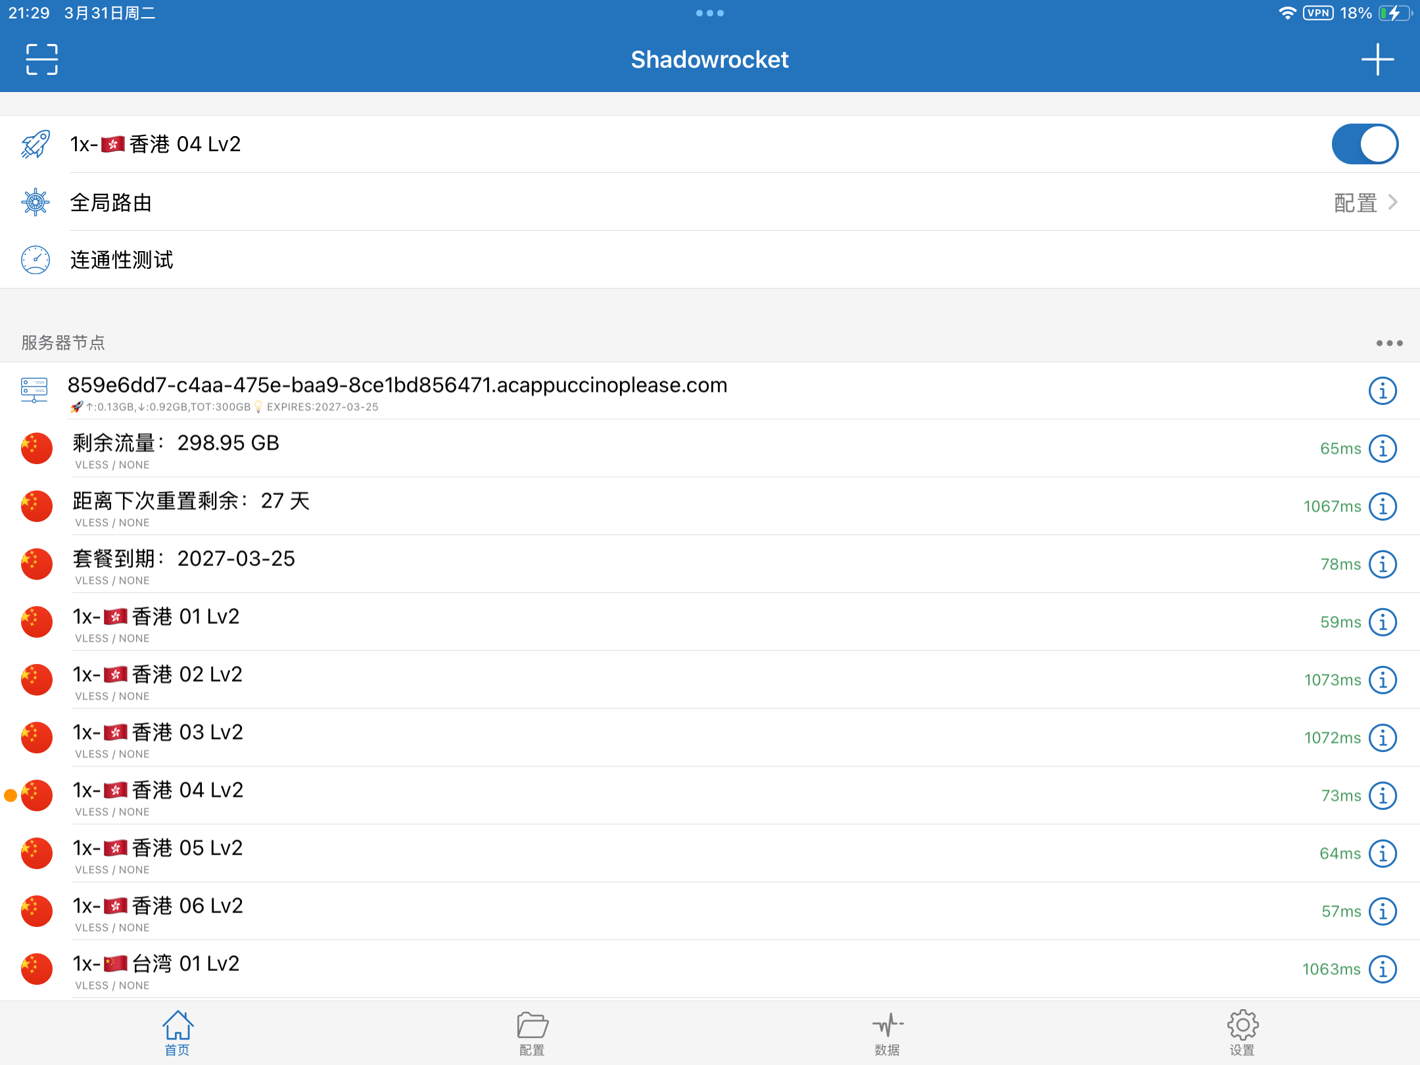
Task: Tap the QR code scan icon
Action: coord(42,60)
